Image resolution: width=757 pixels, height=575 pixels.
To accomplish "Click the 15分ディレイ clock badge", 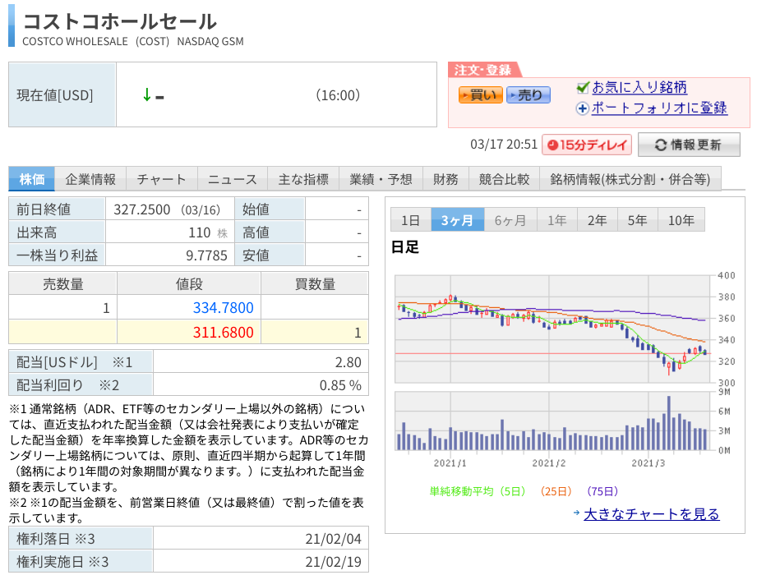I will point(587,145).
